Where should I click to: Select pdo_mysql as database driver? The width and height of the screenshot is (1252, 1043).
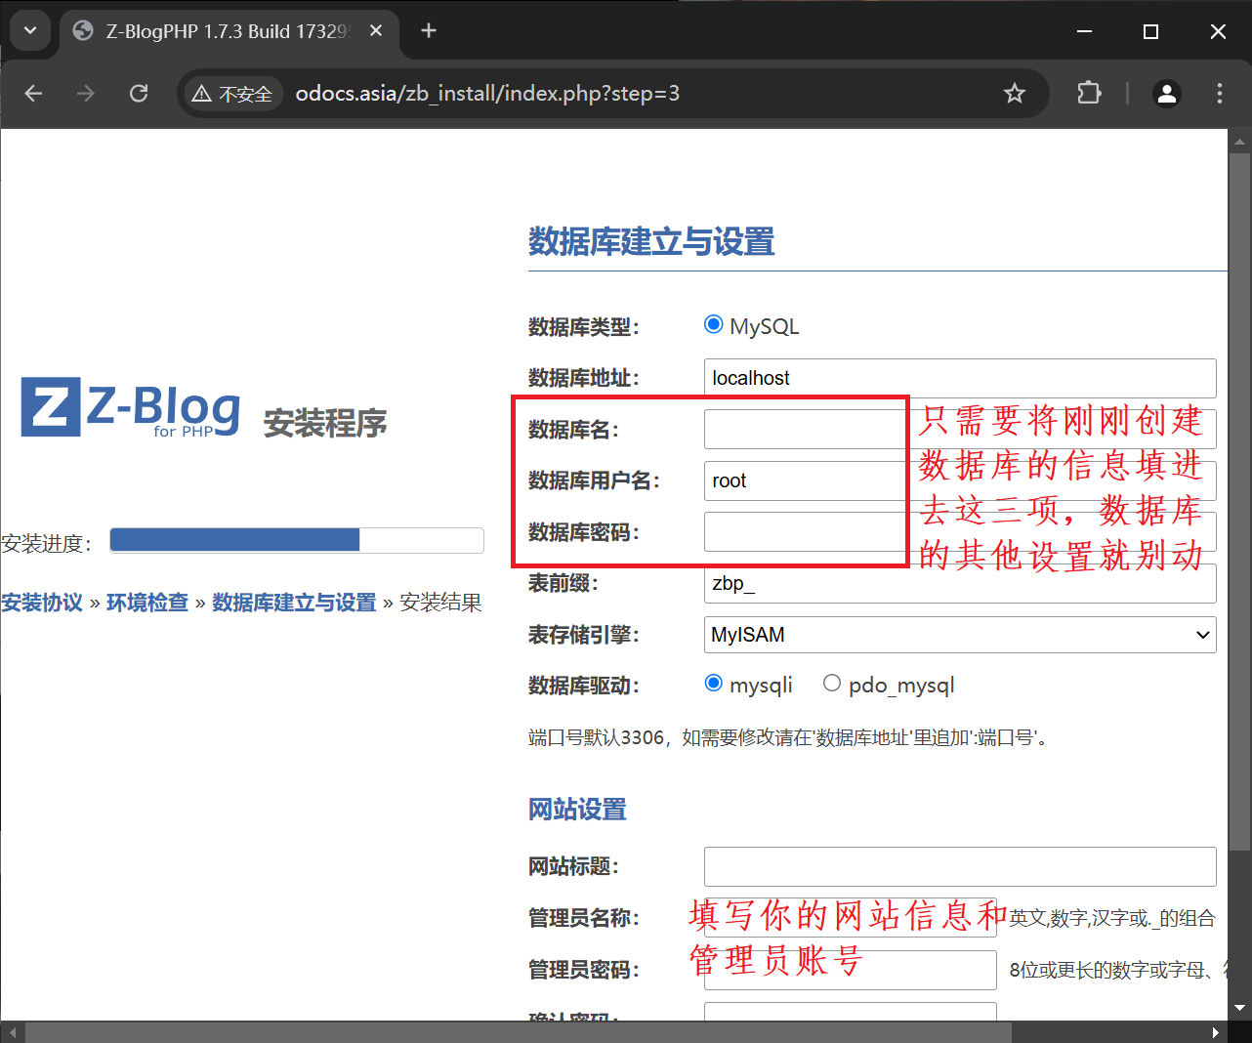pyautogui.click(x=832, y=684)
